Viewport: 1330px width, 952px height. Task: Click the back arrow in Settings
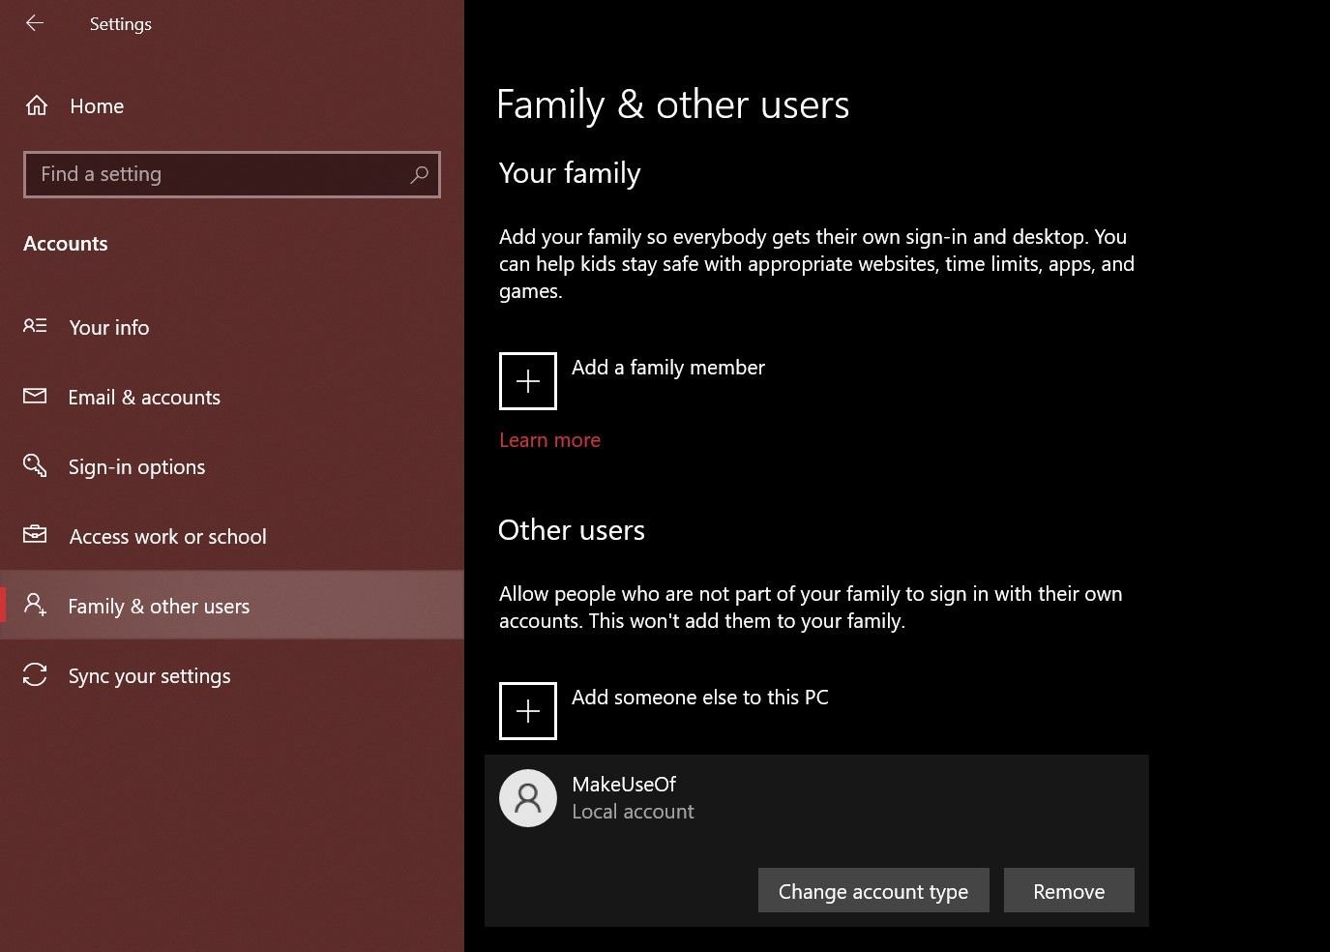(35, 23)
